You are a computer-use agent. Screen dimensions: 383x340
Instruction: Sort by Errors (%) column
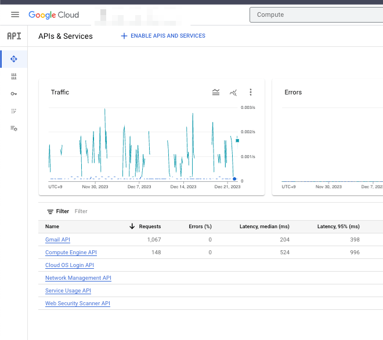pyautogui.click(x=200, y=226)
